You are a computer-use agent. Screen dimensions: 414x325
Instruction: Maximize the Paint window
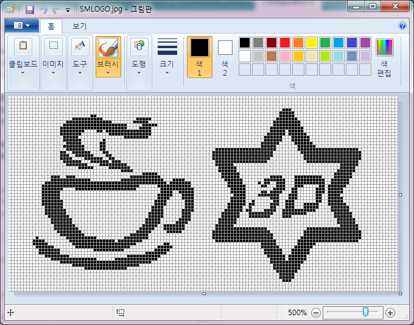(x=373, y=6)
